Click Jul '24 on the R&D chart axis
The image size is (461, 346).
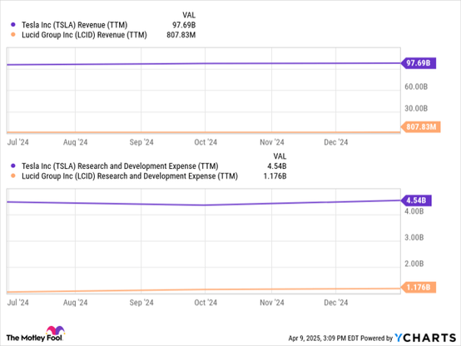[x=18, y=303]
